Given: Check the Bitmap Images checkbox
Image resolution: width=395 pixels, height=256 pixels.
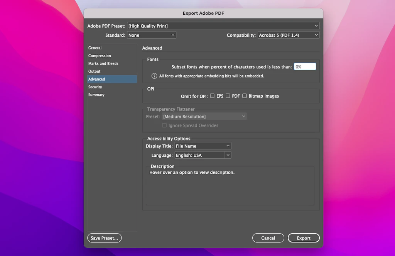Looking at the screenshot, I should pos(245,96).
